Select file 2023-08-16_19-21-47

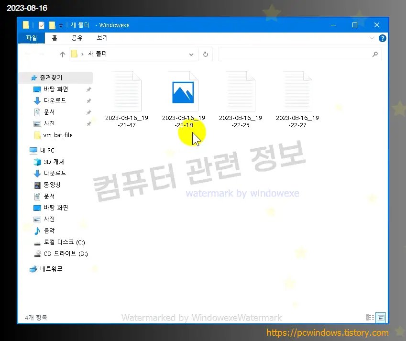coord(127,100)
